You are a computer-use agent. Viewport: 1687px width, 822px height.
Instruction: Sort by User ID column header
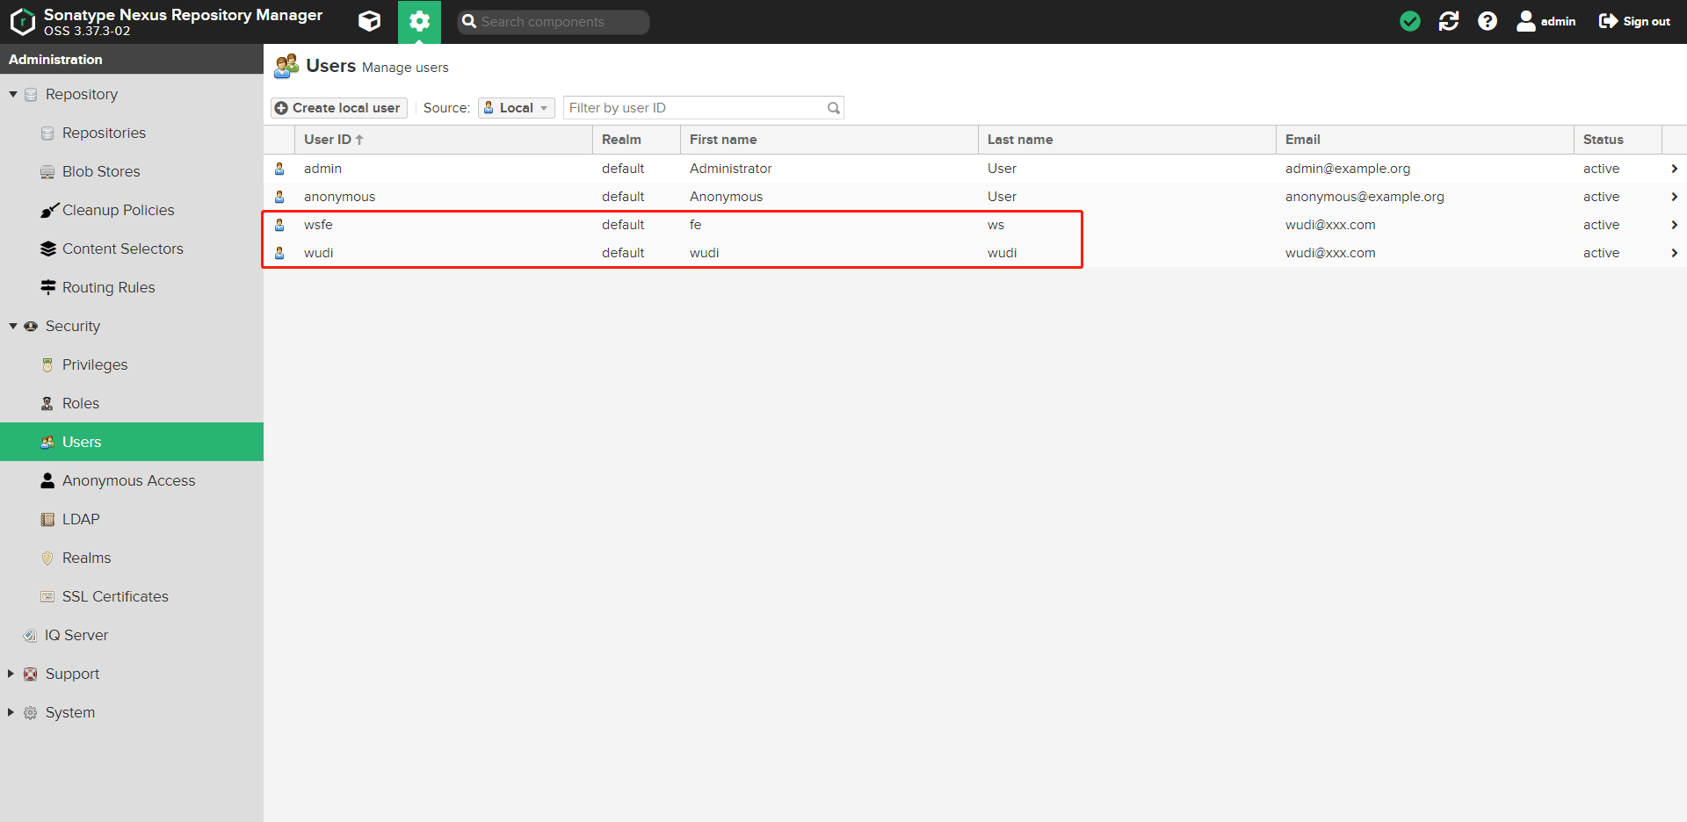tap(444, 140)
